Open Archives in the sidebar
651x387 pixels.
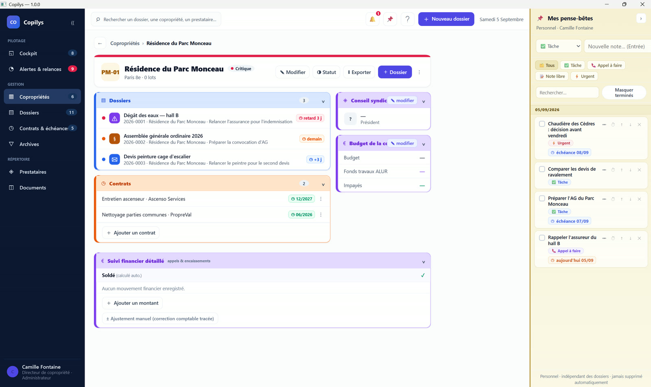(x=42, y=144)
